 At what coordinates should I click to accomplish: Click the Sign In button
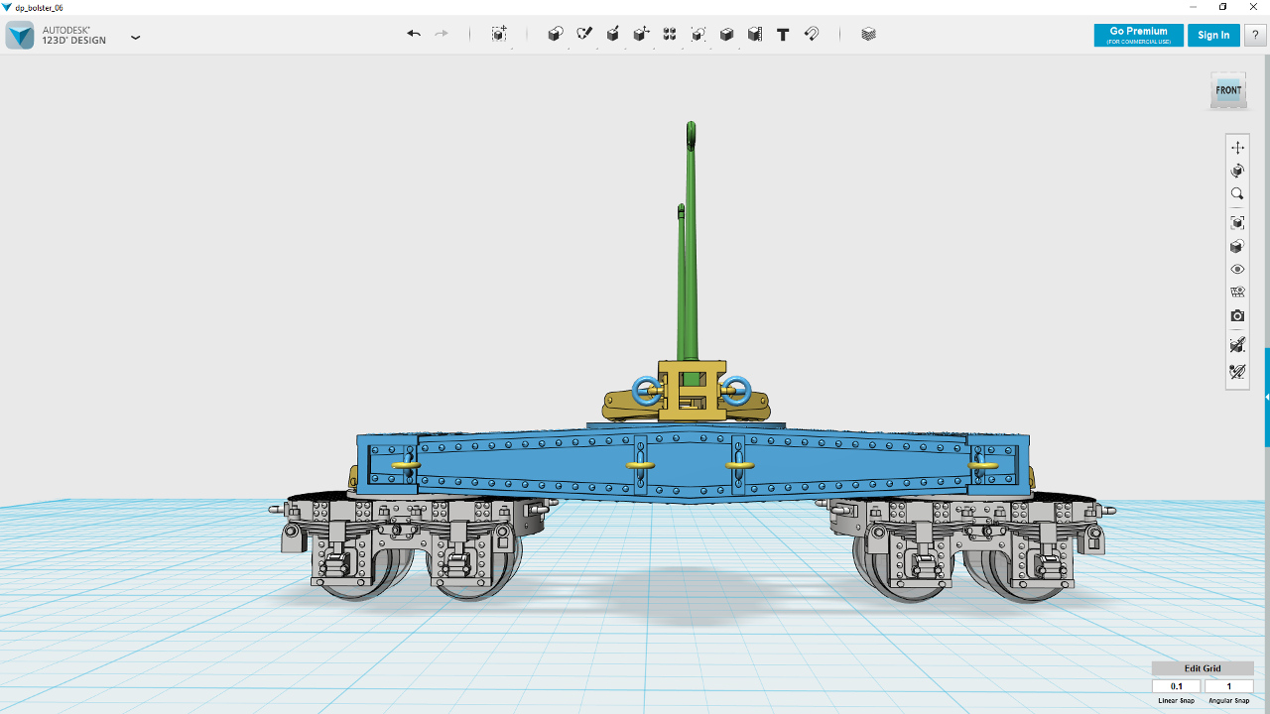pyautogui.click(x=1213, y=35)
